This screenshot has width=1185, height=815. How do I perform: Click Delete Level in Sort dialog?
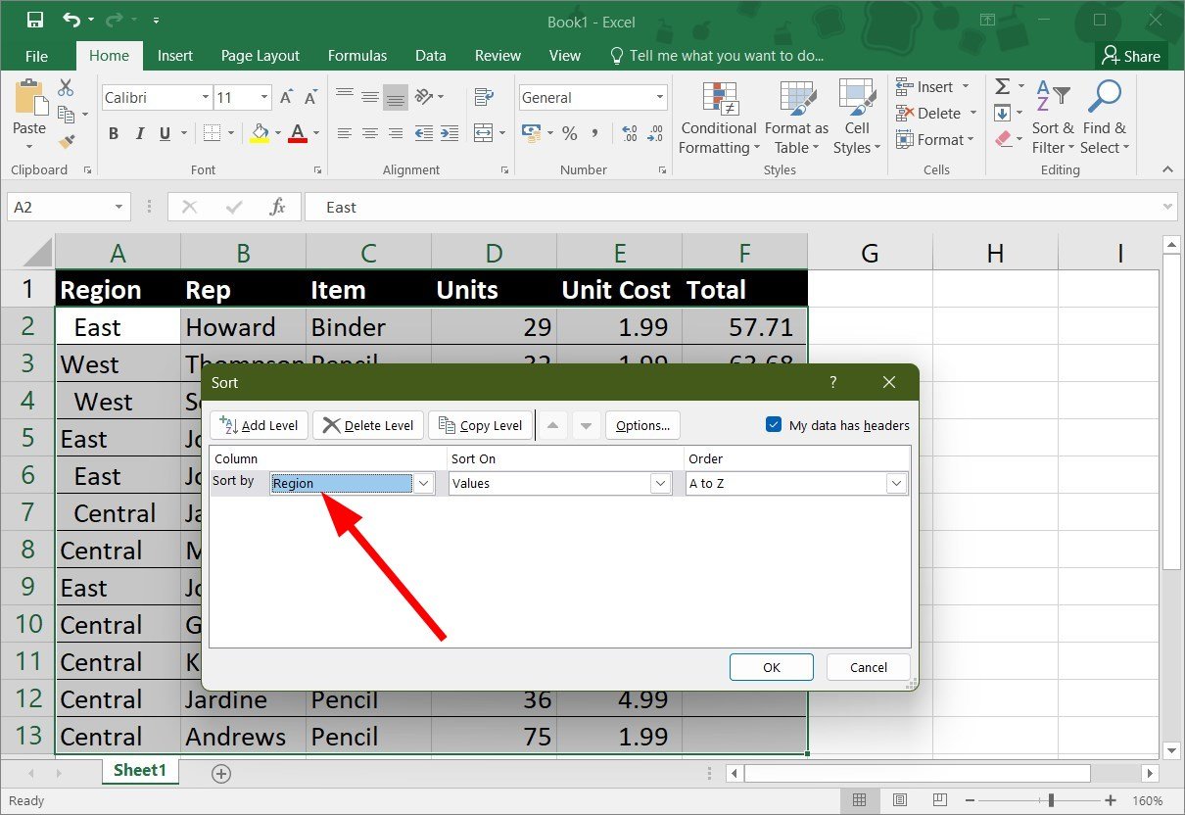[368, 425]
